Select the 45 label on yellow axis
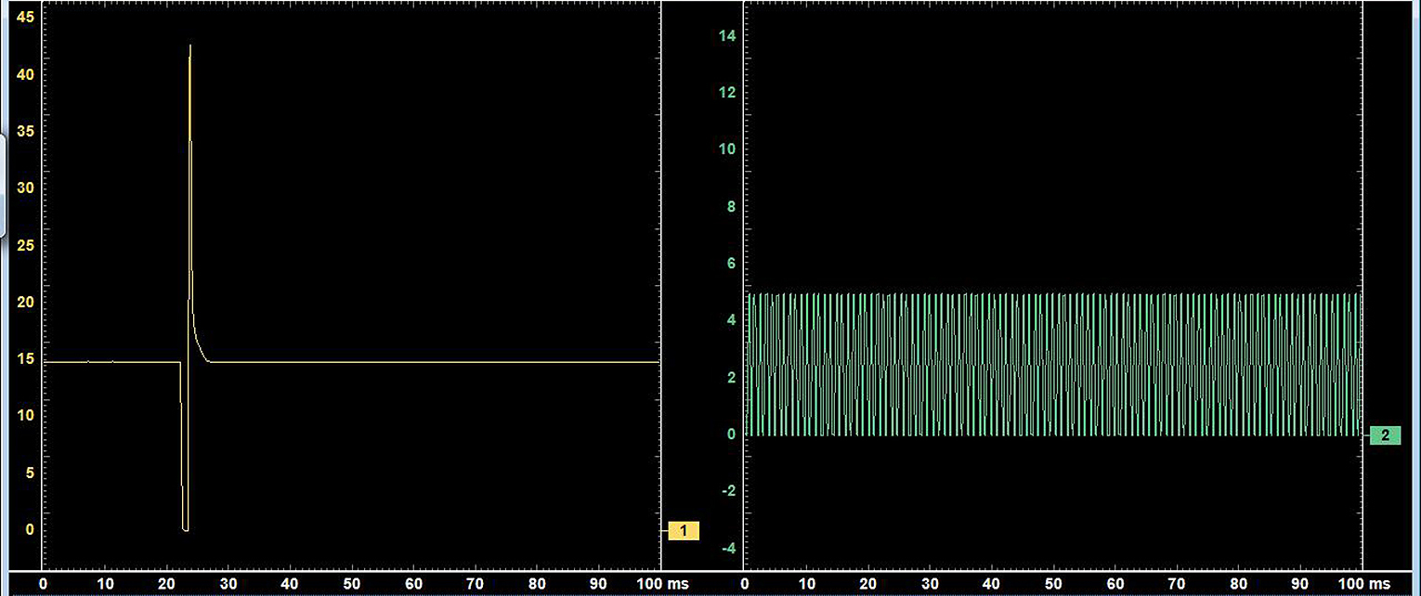 (26, 17)
